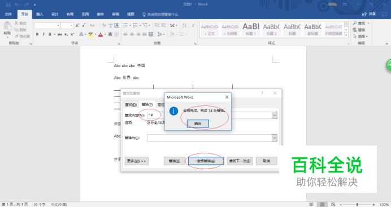The image size is (391, 207).
Task: Toggle strikethrough formatting
Action: (x=59, y=34)
